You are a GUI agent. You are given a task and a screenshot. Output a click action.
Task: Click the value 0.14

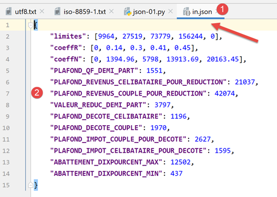(114, 48)
